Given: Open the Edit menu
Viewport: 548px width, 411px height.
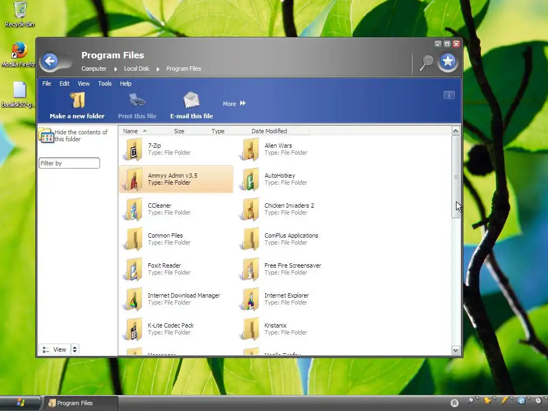Looking at the screenshot, I should [x=64, y=83].
